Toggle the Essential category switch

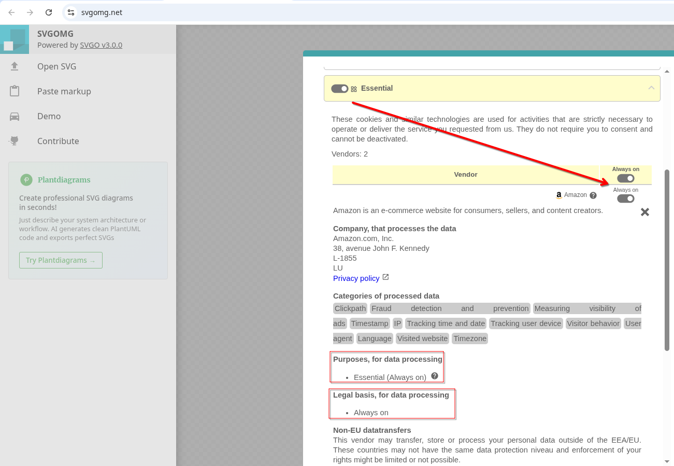point(340,89)
